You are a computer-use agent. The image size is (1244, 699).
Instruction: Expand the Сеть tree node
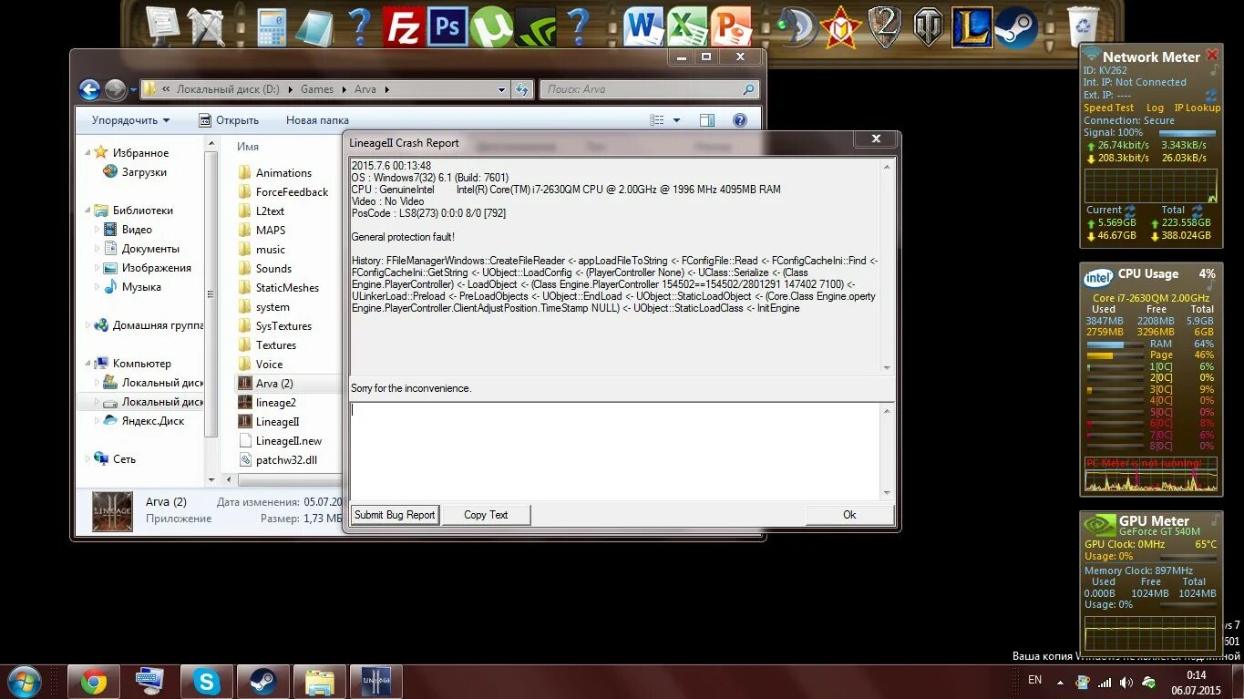tap(87, 458)
